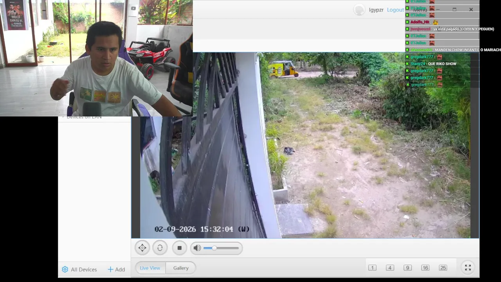Select the 25-camera grid layout
The width and height of the screenshot is (501, 282).
tap(443, 268)
